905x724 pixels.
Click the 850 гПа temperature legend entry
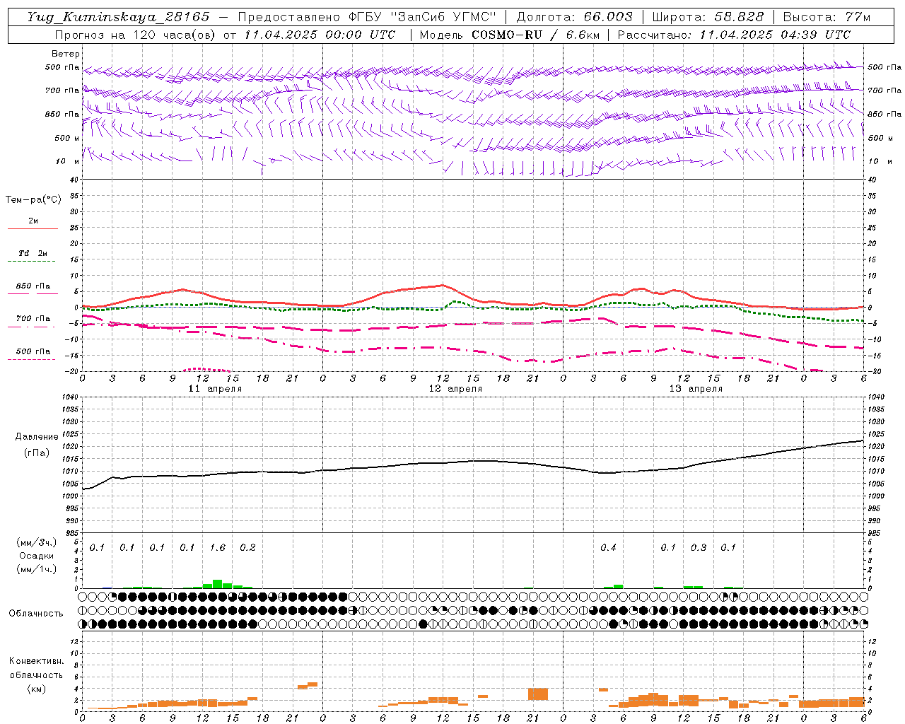click(33, 286)
